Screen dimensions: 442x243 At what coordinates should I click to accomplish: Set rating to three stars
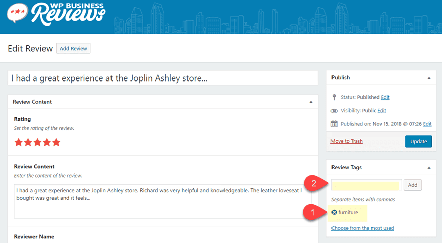pyautogui.click(x=37, y=142)
